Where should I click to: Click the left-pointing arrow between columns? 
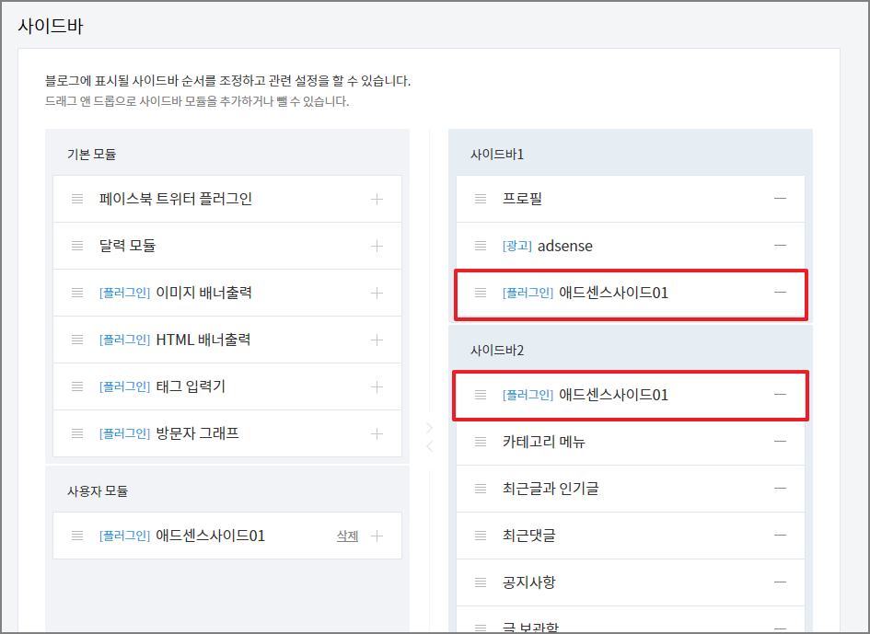pyautogui.click(x=428, y=445)
